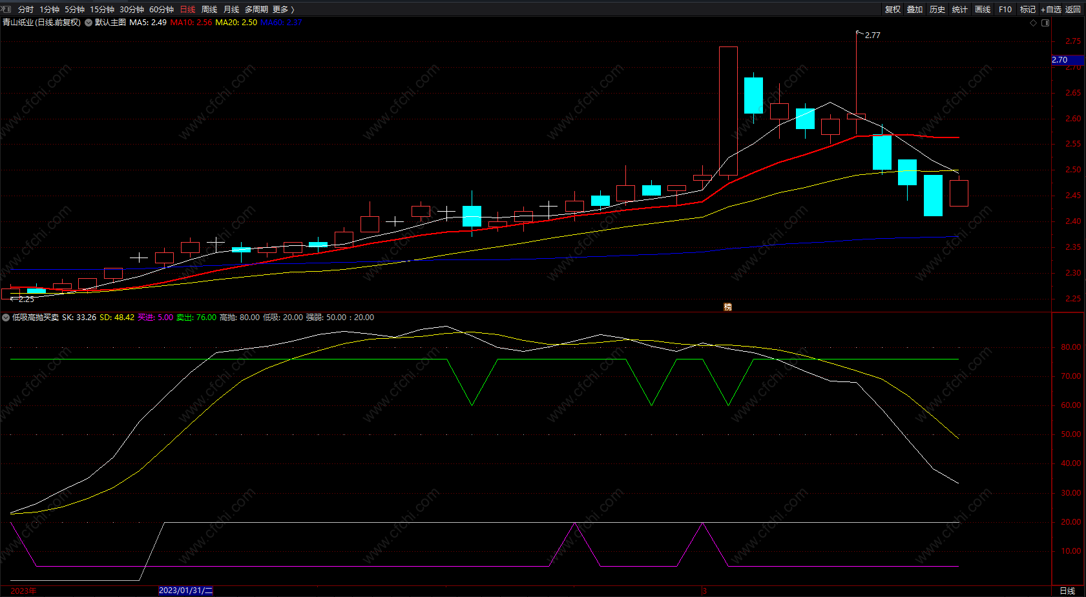
Task: Click the 返回 back button
Action: (1072, 9)
